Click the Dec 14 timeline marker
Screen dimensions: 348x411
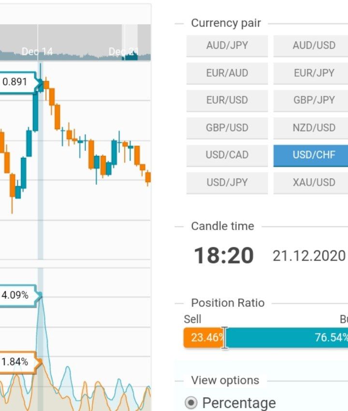pos(37,52)
